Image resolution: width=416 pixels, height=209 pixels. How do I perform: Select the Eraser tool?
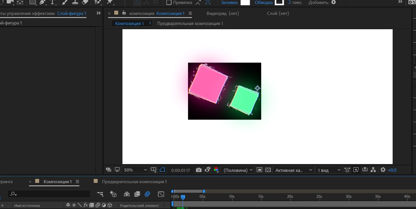point(85,2)
